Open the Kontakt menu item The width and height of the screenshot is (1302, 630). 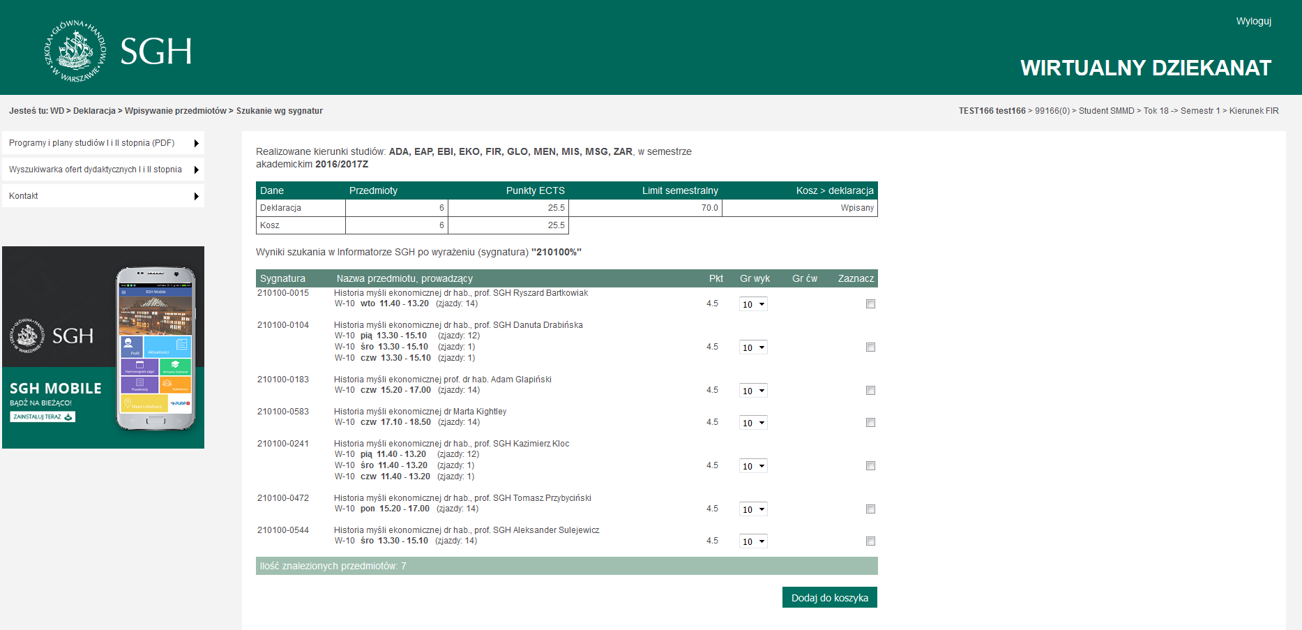(x=103, y=196)
